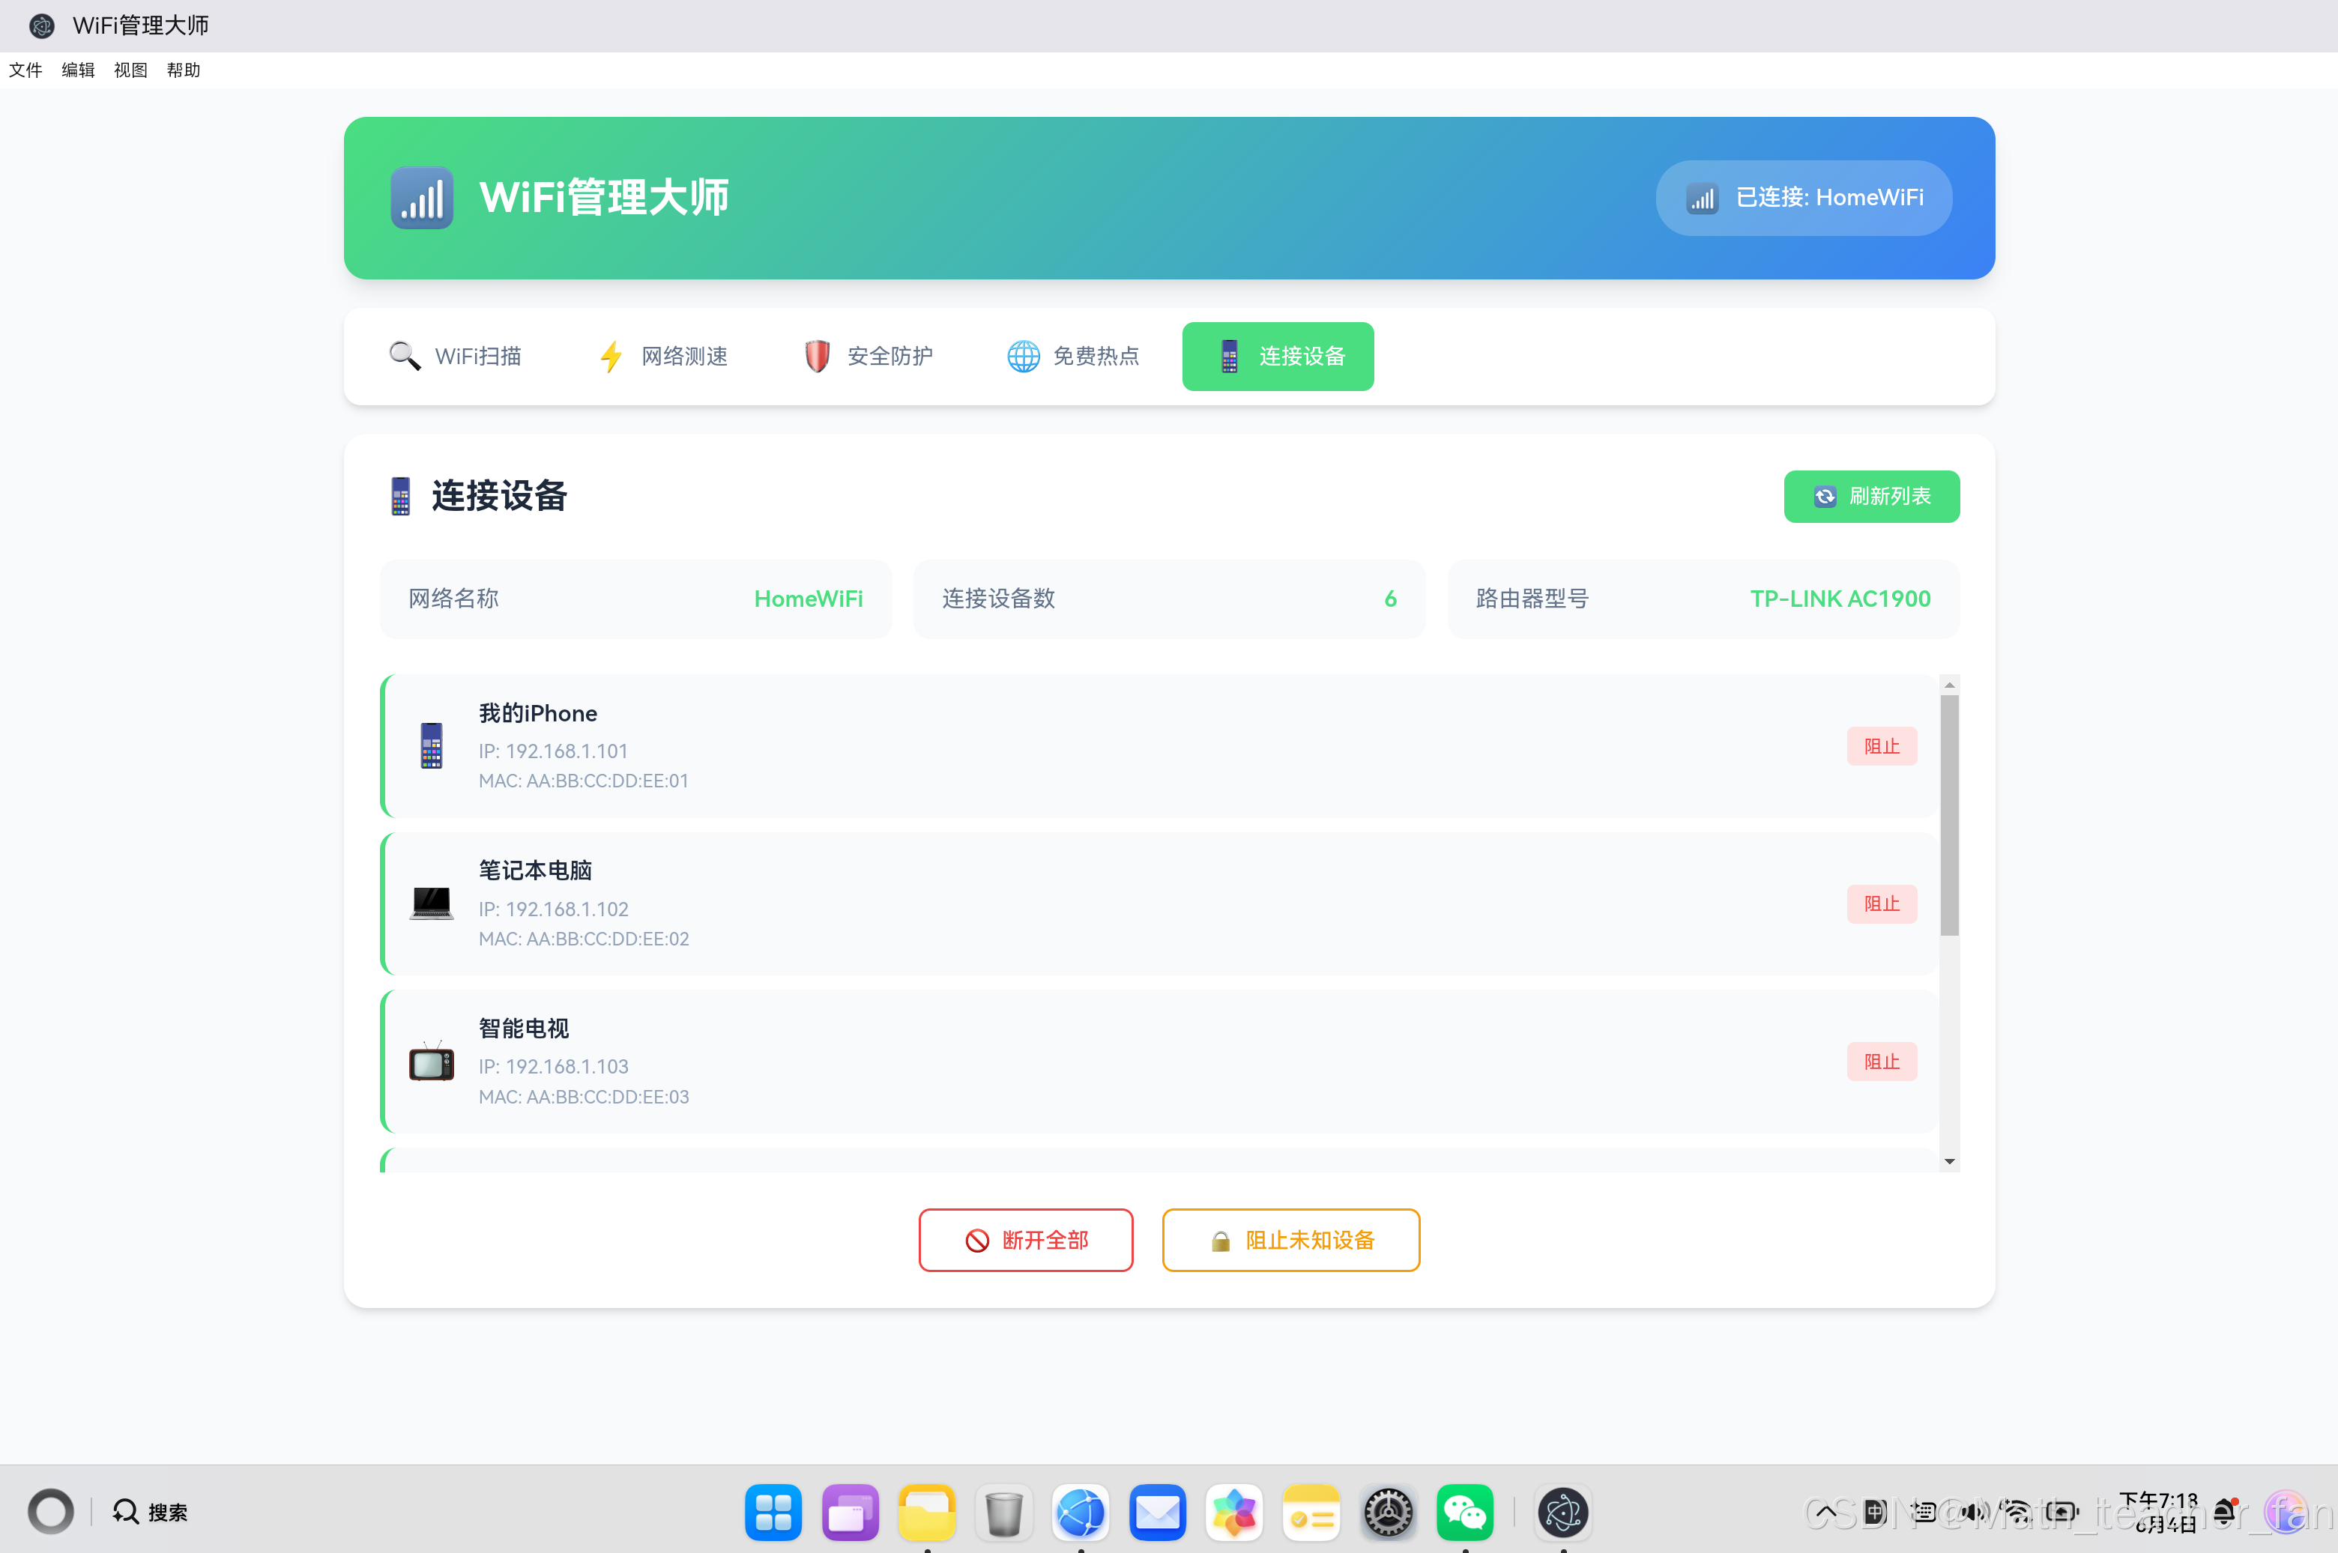The image size is (2338, 1553).
Task: Open the 编辑 menu
Action: (x=78, y=70)
